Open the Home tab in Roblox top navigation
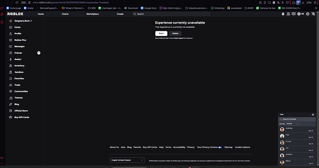This screenshot has height=168, width=319. point(41,14)
